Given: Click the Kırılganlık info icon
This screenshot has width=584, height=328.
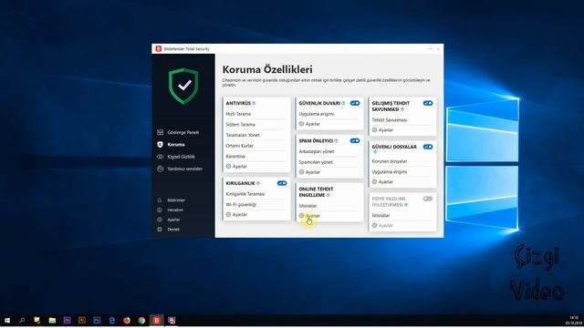Looking at the screenshot, I should (x=258, y=183).
